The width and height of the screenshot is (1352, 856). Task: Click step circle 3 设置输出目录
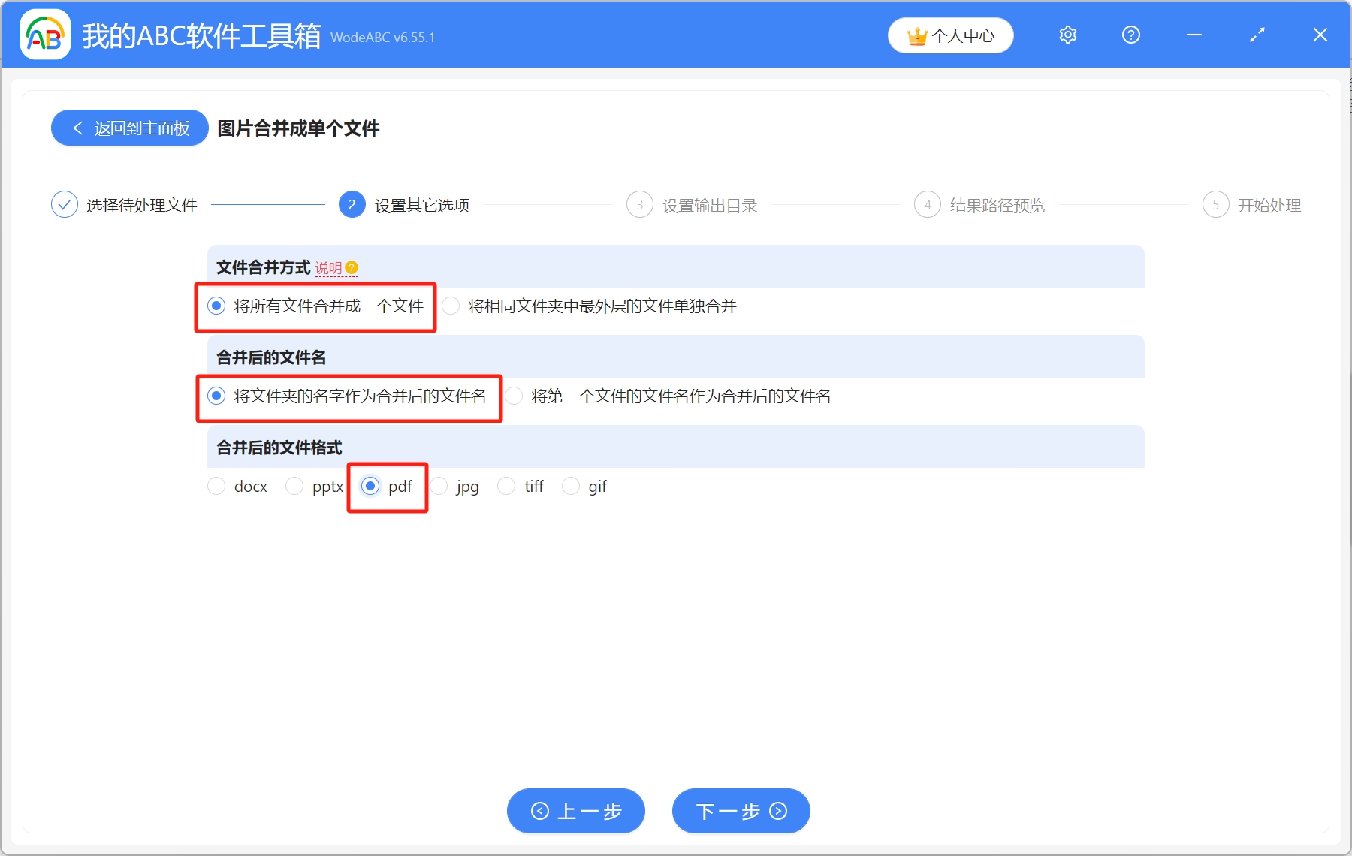click(x=639, y=204)
